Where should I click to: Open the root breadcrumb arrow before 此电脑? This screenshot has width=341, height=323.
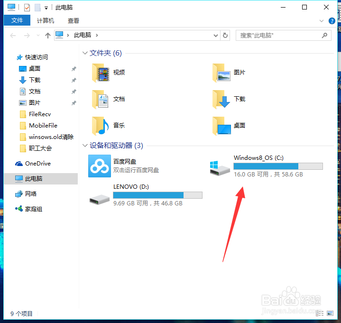click(x=68, y=35)
